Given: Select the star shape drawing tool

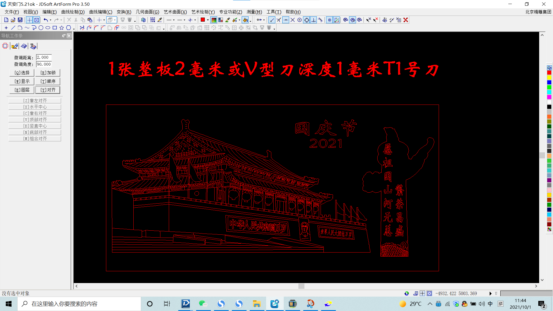Looking at the screenshot, I should point(62,28).
